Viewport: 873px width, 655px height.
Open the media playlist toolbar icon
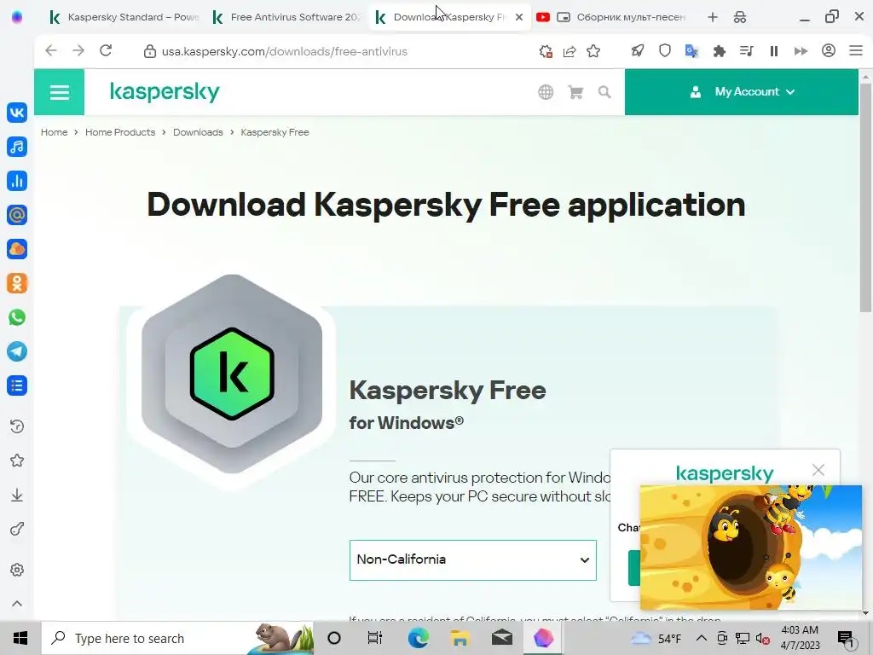tap(747, 51)
